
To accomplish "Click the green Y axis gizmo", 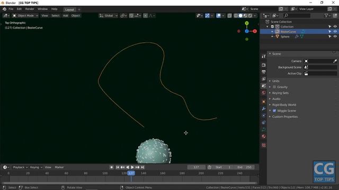I will [247, 23].
